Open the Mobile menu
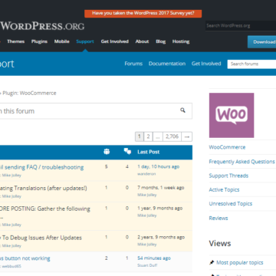276x276 pixels. click(x=62, y=41)
